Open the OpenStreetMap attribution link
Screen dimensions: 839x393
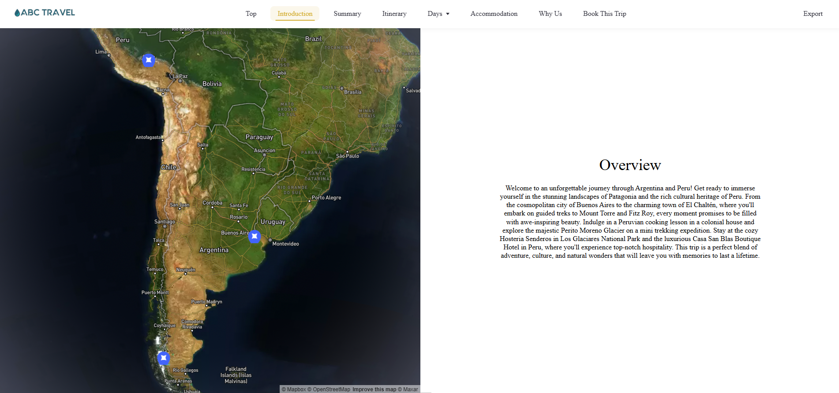[329, 389]
